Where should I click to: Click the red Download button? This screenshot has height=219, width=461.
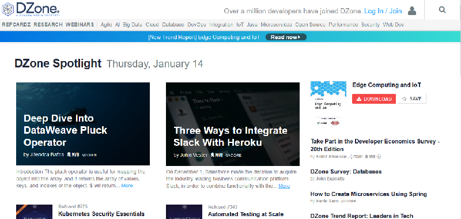[x=374, y=99]
